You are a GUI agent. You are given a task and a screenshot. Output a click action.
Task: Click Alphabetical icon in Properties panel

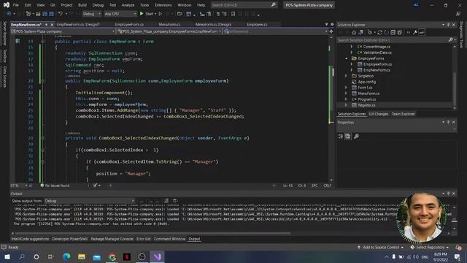pos(347,137)
